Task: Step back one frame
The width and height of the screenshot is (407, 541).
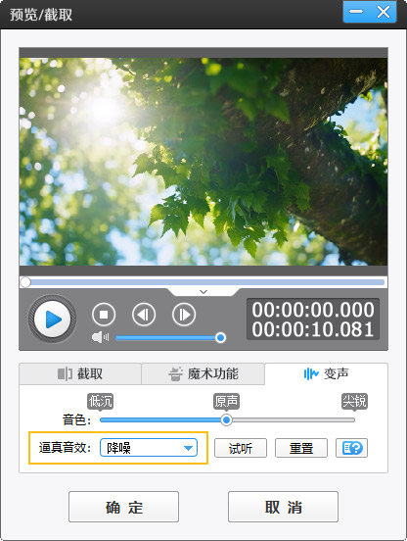Action: click(144, 315)
